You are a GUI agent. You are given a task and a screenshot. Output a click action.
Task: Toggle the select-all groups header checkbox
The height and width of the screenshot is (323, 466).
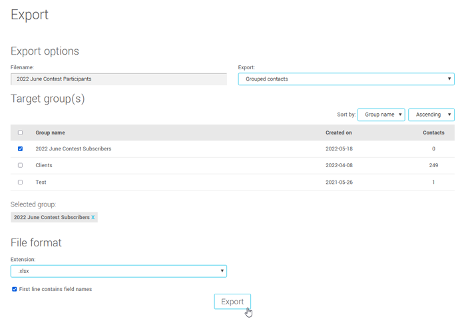click(20, 133)
